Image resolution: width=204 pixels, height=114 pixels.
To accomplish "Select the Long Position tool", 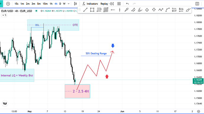I will pos(174,10).
